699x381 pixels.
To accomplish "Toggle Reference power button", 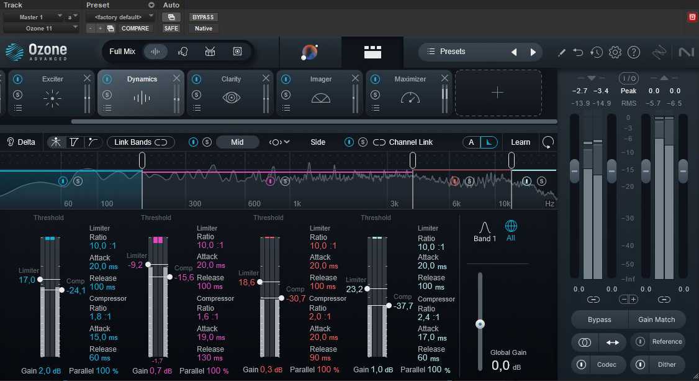I will [x=640, y=341].
